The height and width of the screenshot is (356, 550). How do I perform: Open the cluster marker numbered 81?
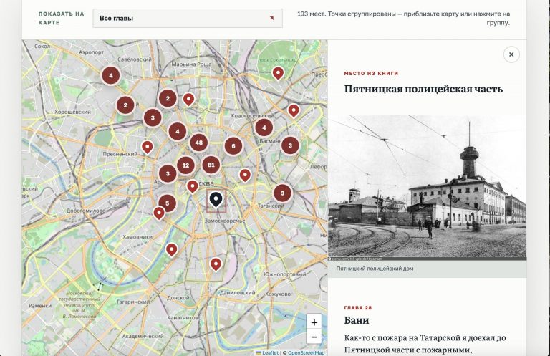tap(211, 165)
